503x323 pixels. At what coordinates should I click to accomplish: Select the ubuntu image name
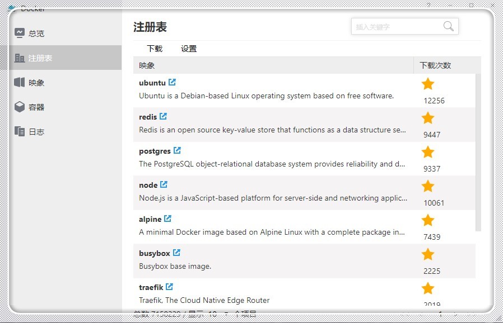pos(152,83)
